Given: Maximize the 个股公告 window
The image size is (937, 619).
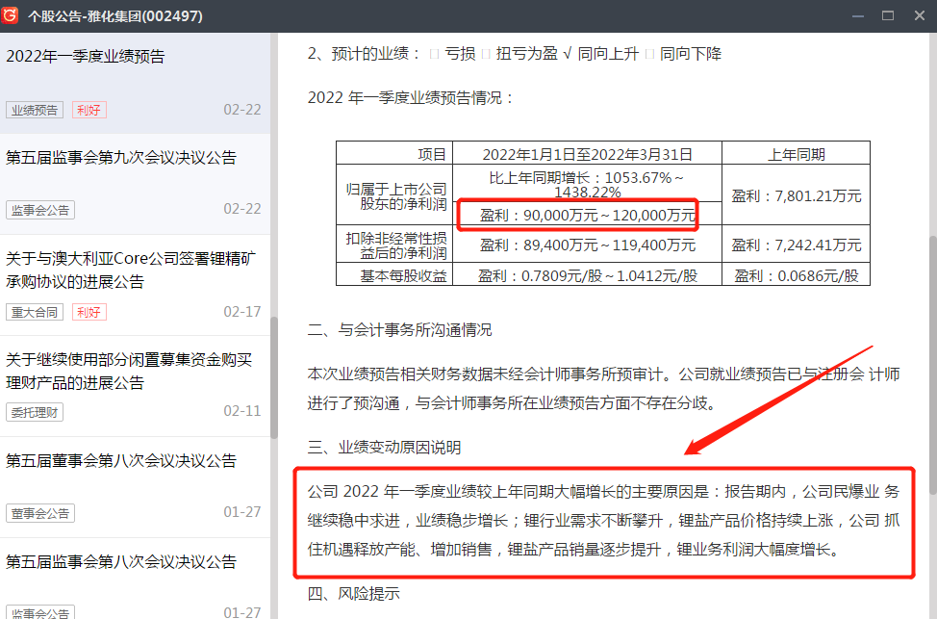Looking at the screenshot, I should point(888,15).
